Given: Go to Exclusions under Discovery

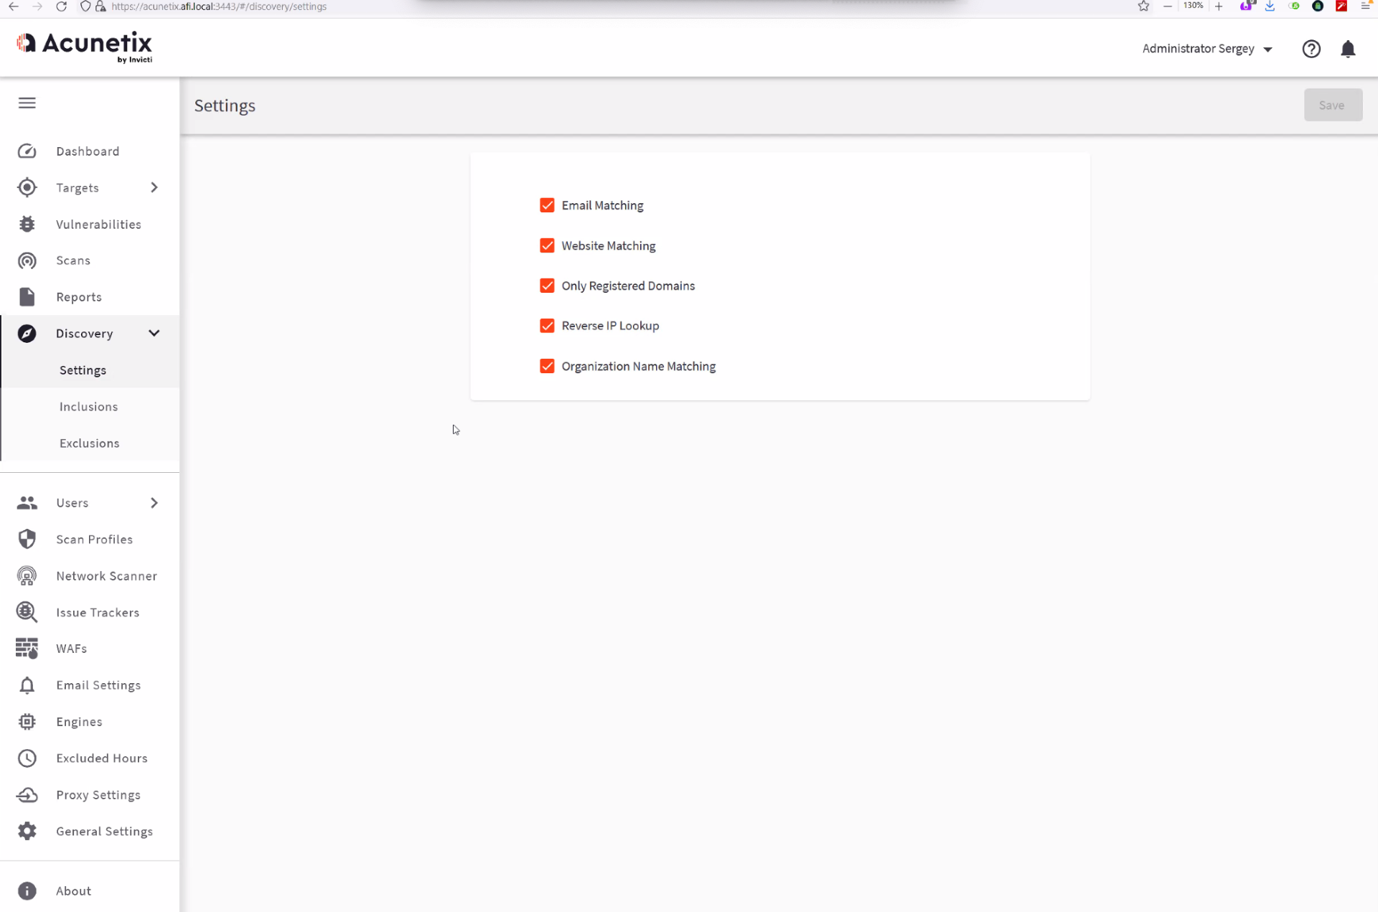Looking at the screenshot, I should pos(89,443).
